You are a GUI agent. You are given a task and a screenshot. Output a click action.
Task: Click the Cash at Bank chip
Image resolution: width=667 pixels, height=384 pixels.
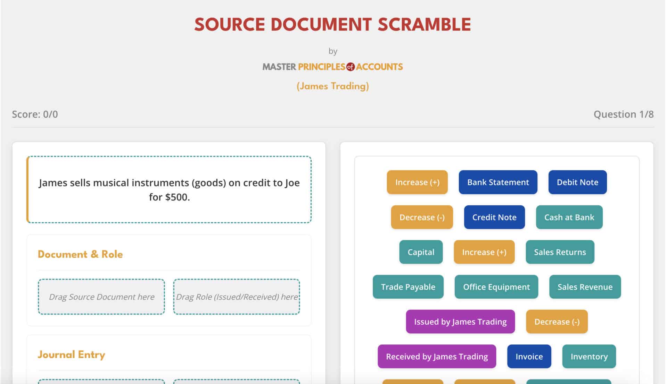pos(569,217)
